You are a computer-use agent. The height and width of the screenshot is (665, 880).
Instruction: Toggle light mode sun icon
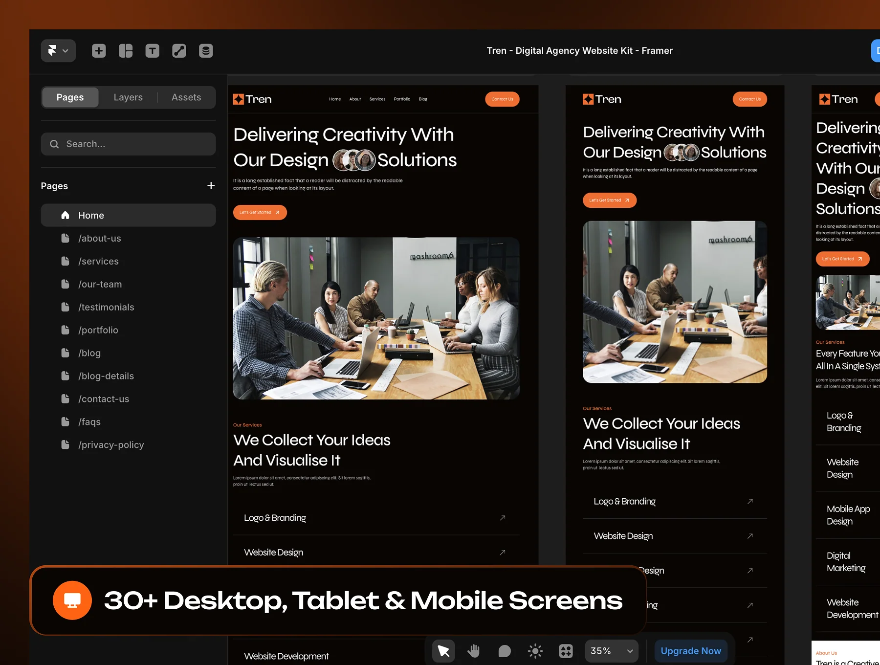point(535,651)
